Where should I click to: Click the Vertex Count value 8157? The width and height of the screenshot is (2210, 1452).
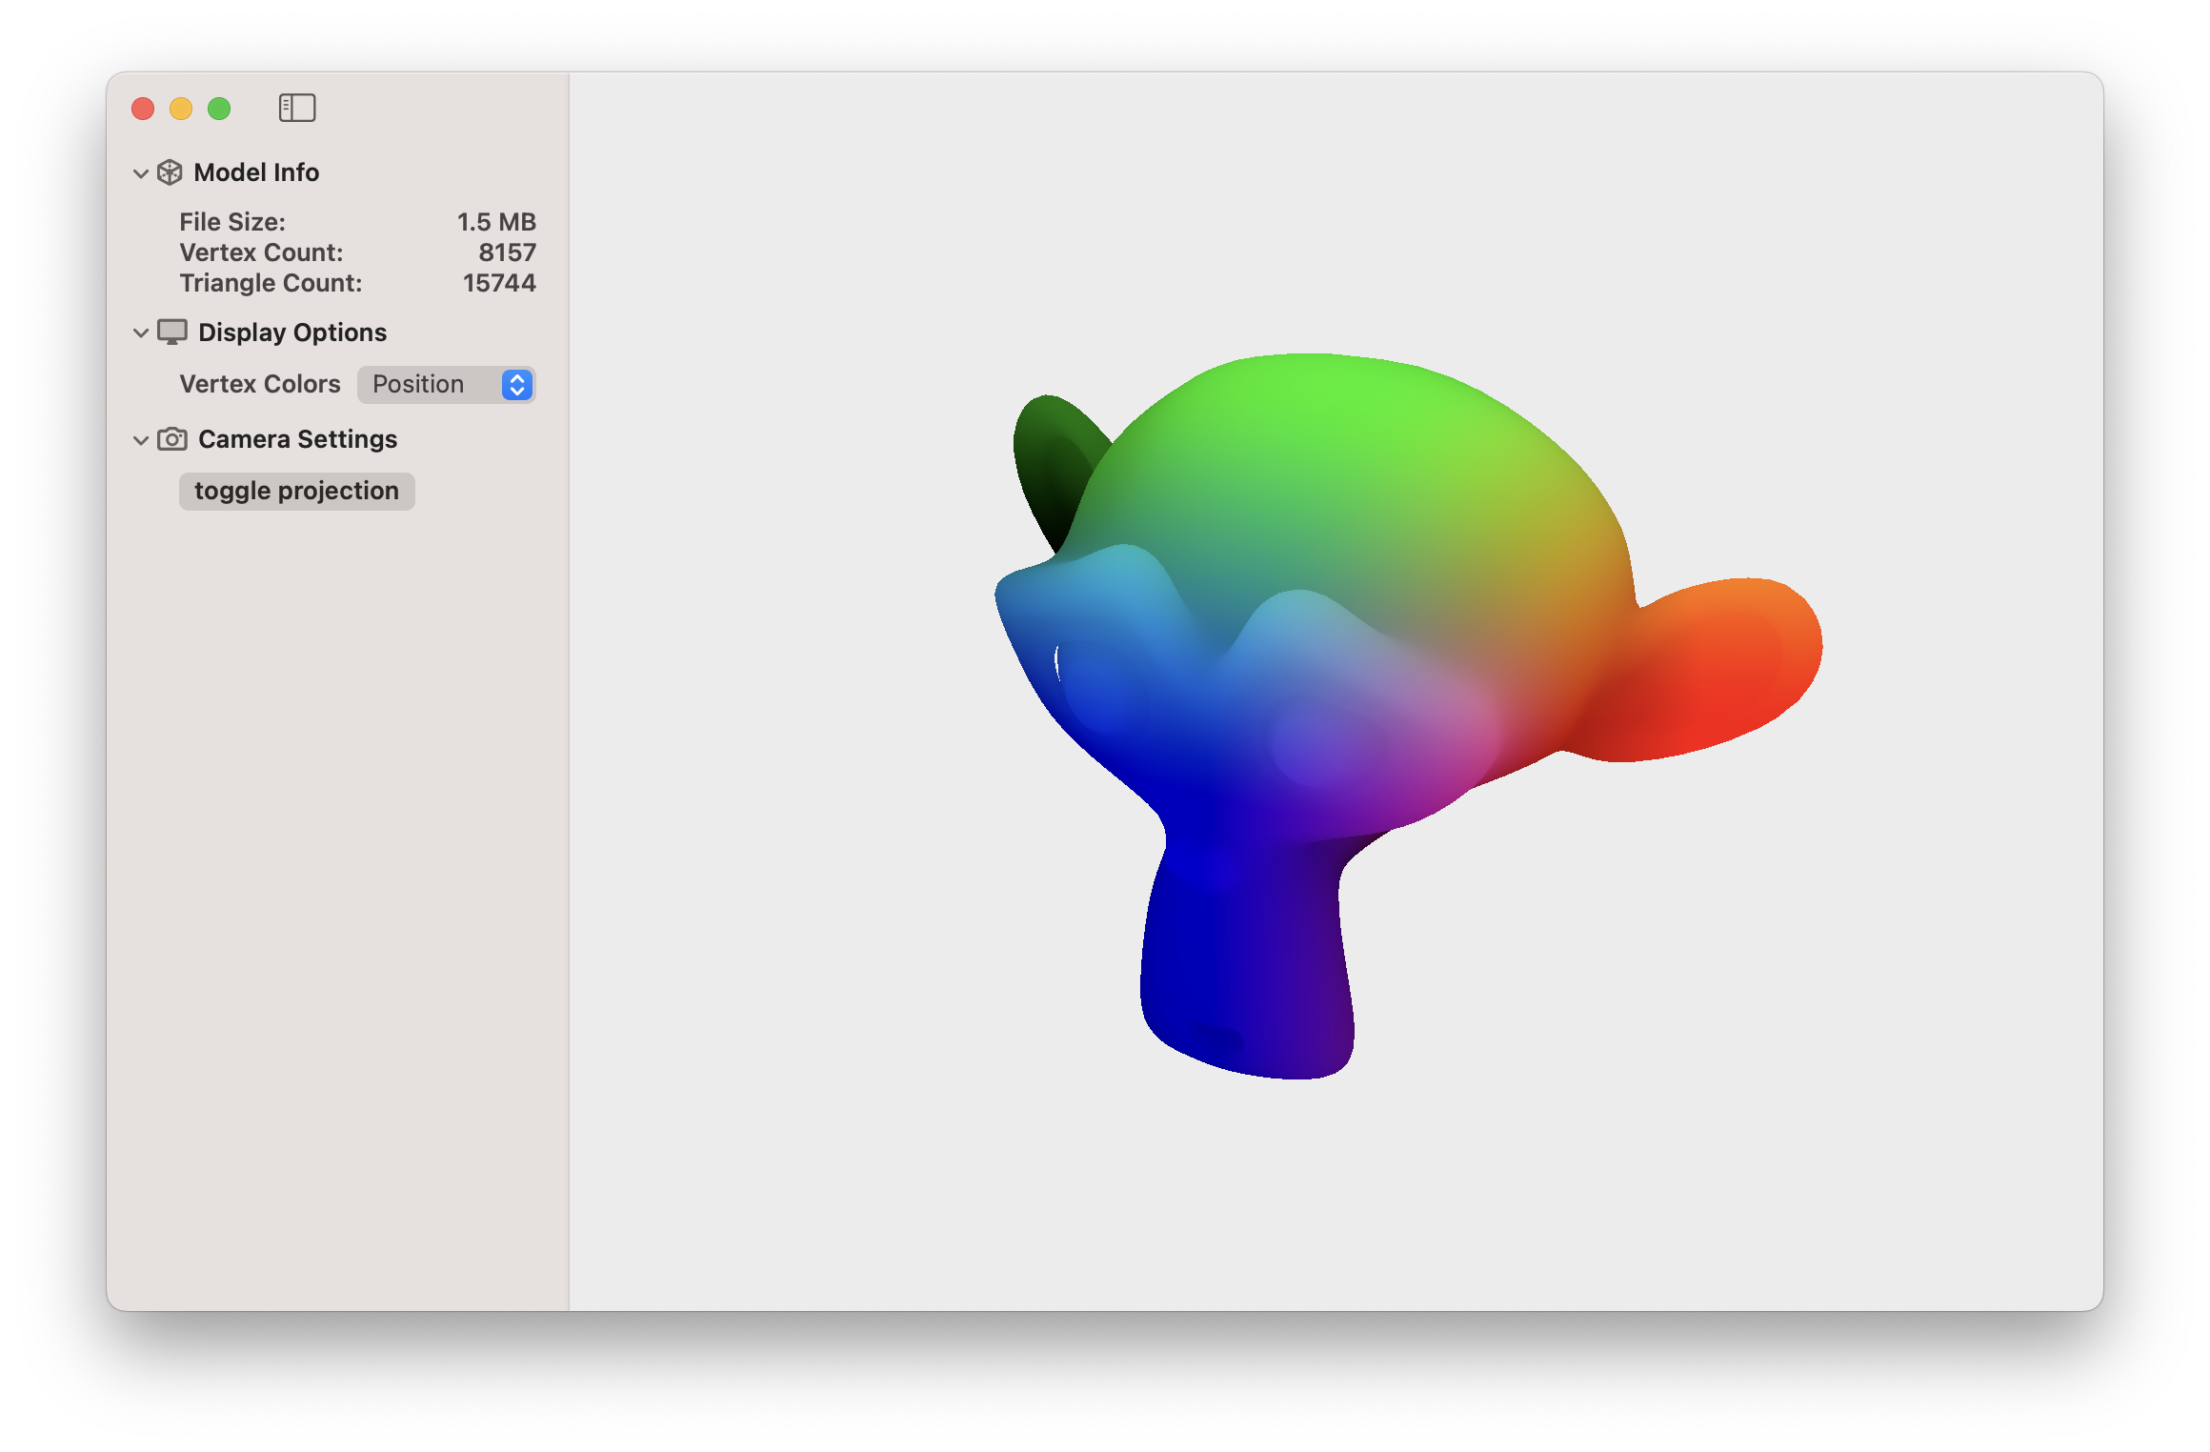[507, 252]
